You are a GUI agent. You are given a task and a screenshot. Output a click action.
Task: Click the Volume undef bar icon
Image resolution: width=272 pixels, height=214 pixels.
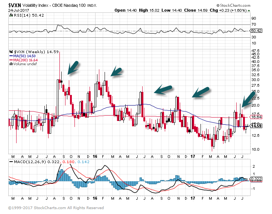(x=11, y=64)
